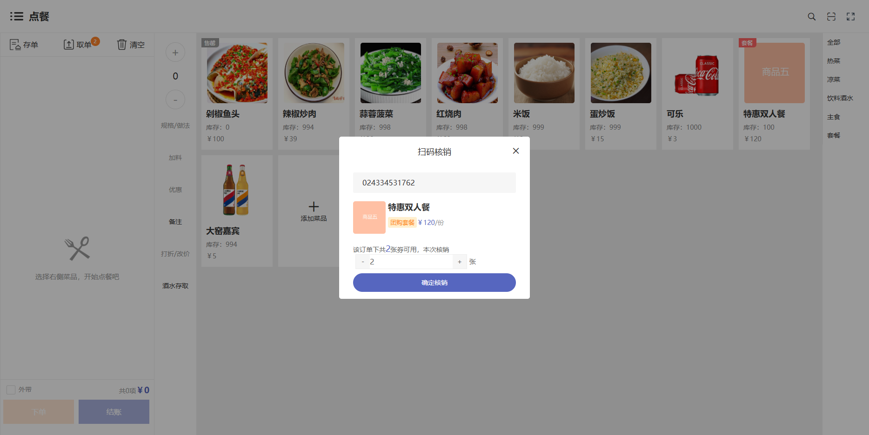869x435 pixels.
Task: Enable the 外带 takeout checkbox
Action: [x=11, y=390]
